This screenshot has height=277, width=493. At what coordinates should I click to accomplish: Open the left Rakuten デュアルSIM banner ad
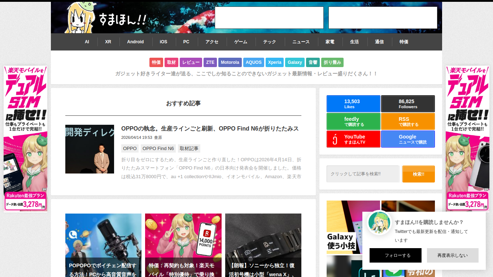tap(25, 139)
